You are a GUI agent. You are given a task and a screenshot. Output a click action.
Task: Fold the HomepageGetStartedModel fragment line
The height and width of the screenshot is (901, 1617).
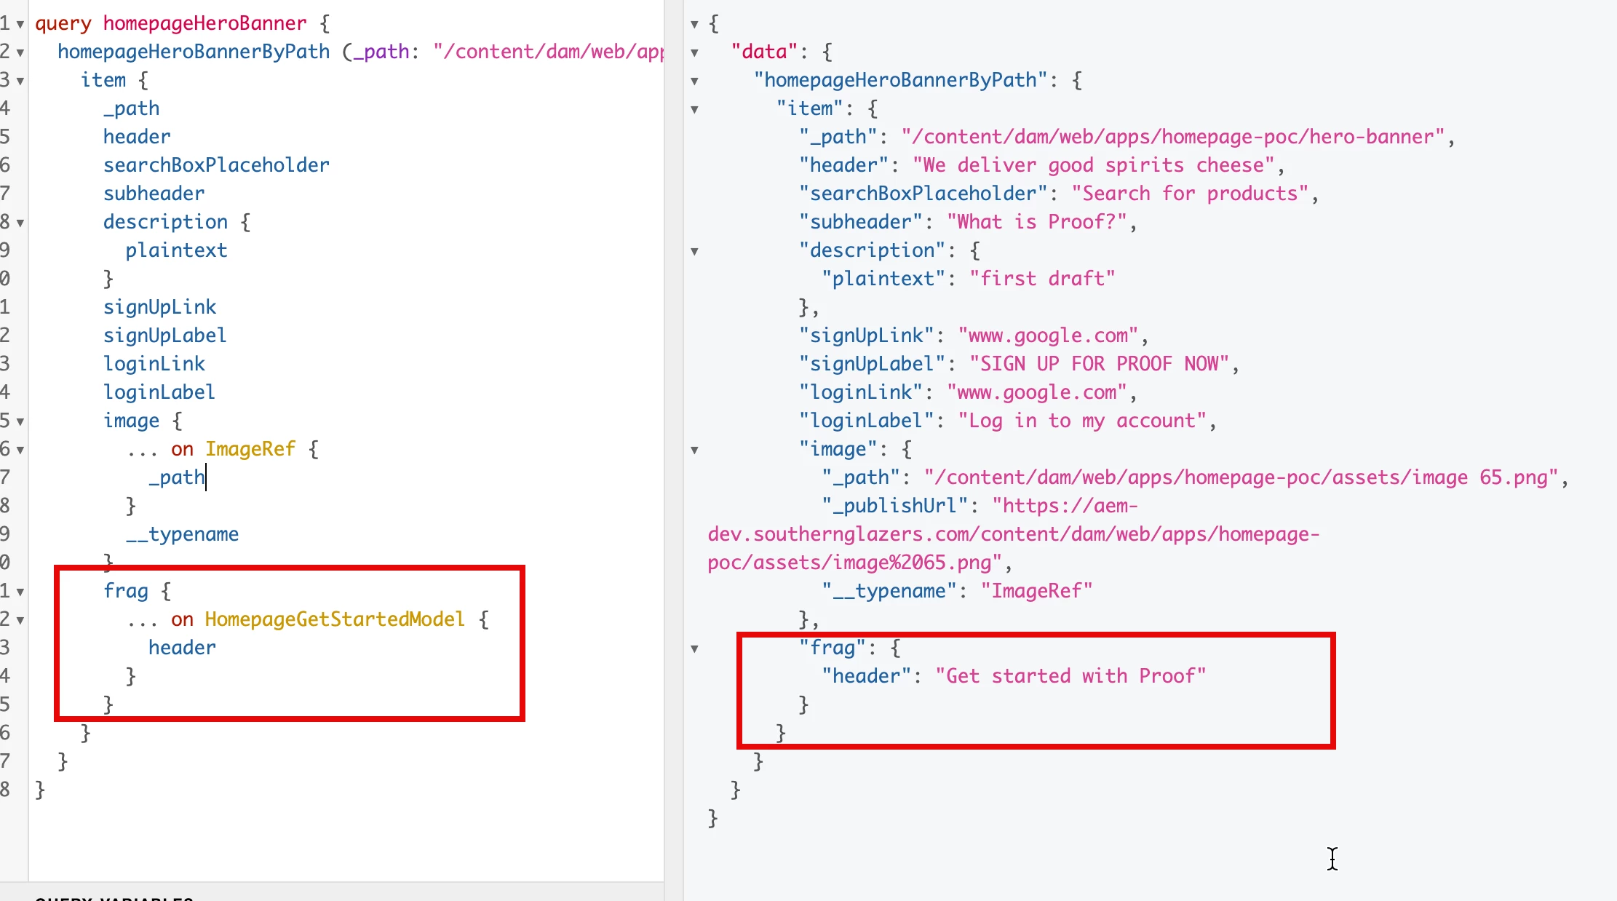click(20, 620)
